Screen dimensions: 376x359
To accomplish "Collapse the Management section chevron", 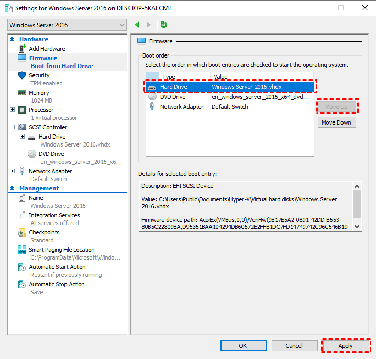I will click(x=12, y=188).
